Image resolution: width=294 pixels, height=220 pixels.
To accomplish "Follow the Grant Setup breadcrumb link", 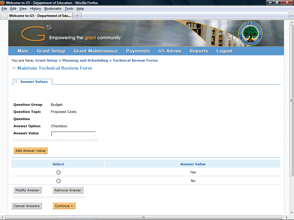I will 46,60.
